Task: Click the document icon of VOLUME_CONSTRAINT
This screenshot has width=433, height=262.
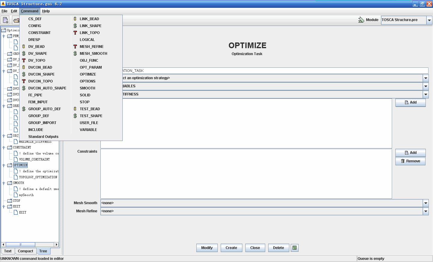Action: [16, 159]
